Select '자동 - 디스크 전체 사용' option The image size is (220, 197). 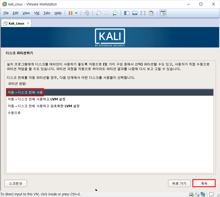(110, 92)
